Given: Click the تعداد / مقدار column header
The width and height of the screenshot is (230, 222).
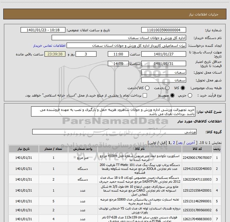Looking at the screenshot, I should click(x=53, y=149).
